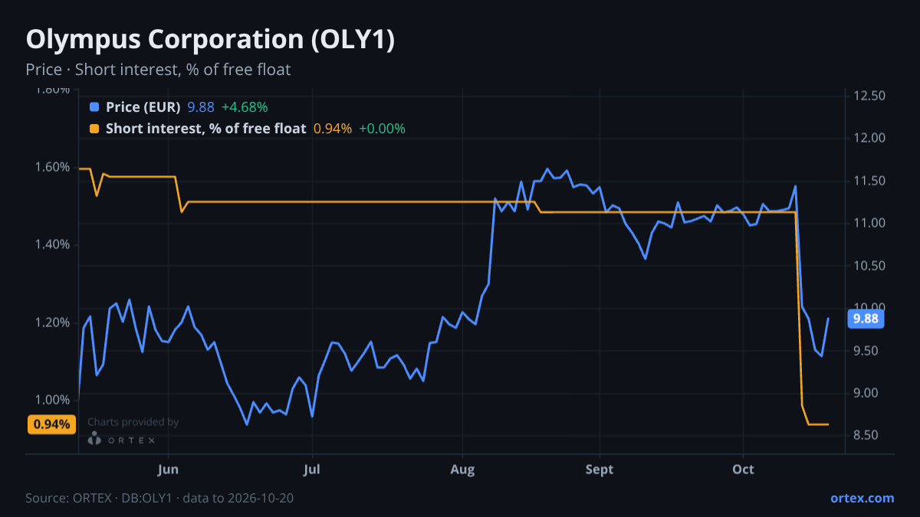Click the 1.60% left axis label

pos(53,167)
